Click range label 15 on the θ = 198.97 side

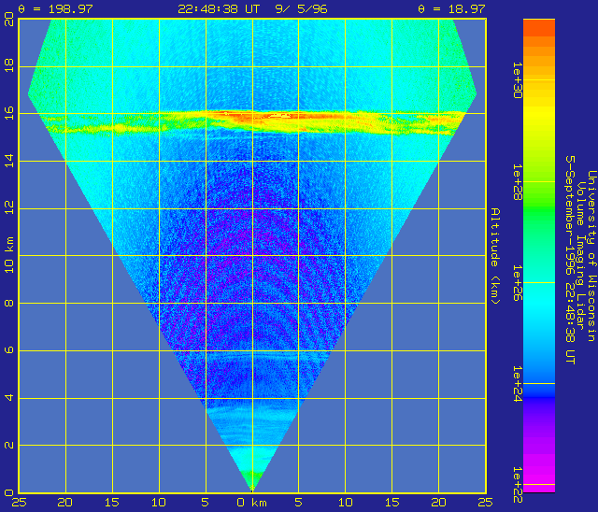point(112,503)
